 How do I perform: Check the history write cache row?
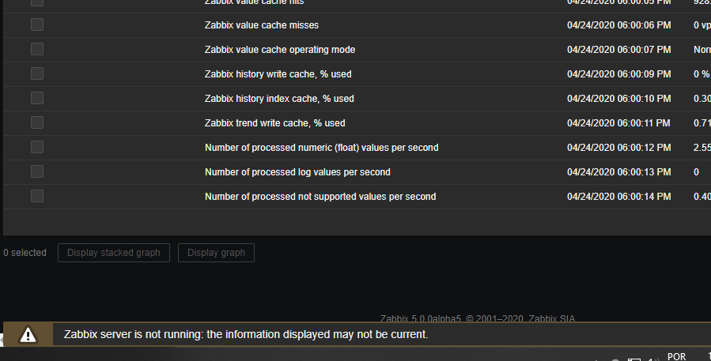(37, 73)
